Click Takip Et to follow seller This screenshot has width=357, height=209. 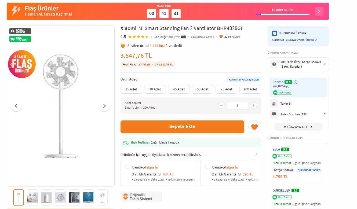pyautogui.click(x=286, y=104)
